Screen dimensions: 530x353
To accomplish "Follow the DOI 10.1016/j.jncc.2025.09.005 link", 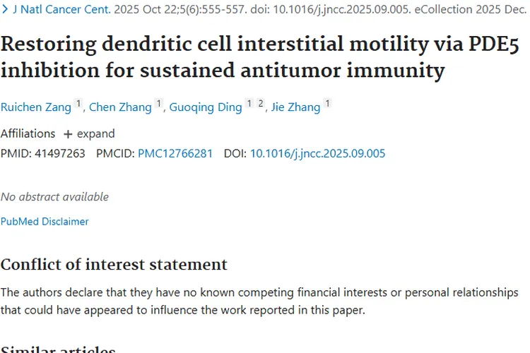I will pyautogui.click(x=318, y=153).
